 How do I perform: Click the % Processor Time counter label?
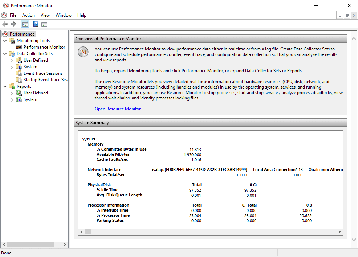(x=113, y=216)
